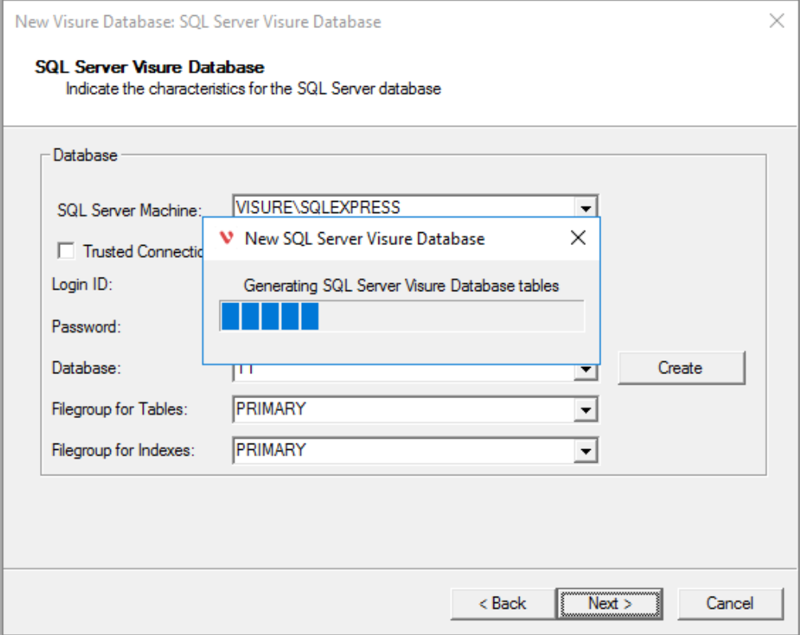Go to the previous step with Back
The width and height of the screenshot is (800, 635).
(502, 603)
